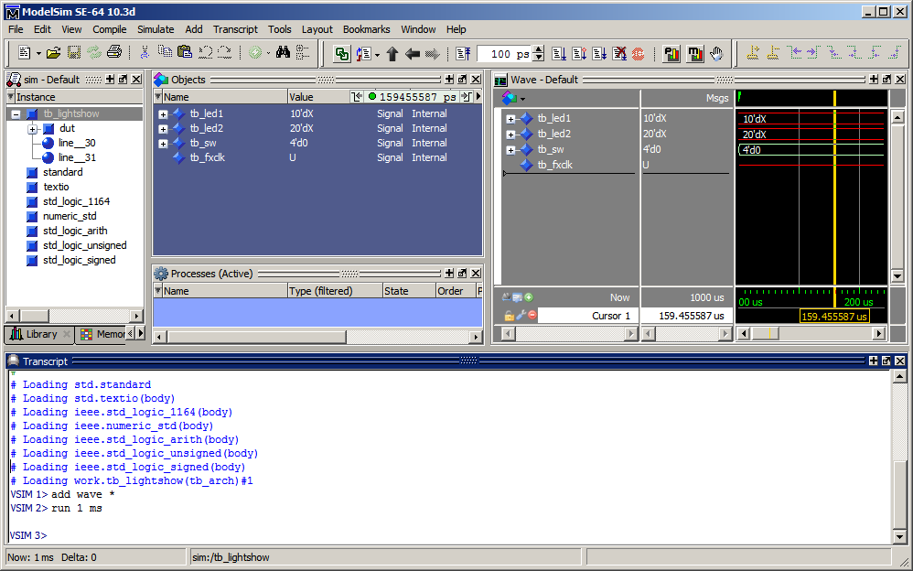
Task: Click the Compile green linked-squares icon
Action: click(342, 54)
